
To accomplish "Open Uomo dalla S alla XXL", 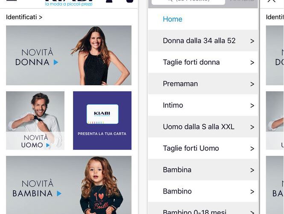I will pos(203,127).
